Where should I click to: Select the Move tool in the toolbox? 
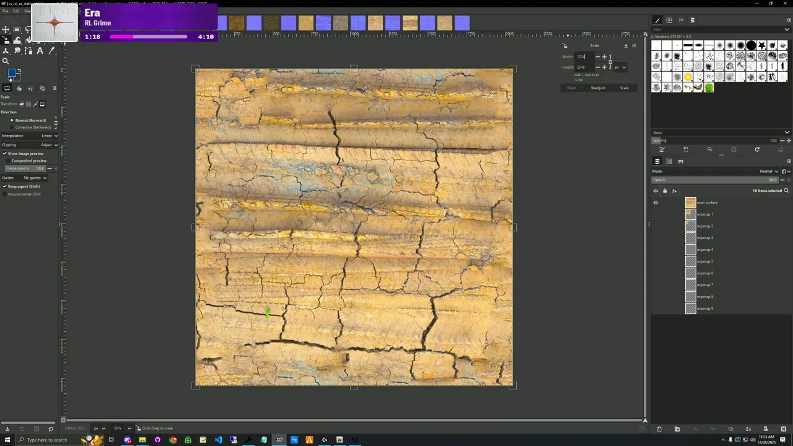pyautogui.click(x=6, y=30)
